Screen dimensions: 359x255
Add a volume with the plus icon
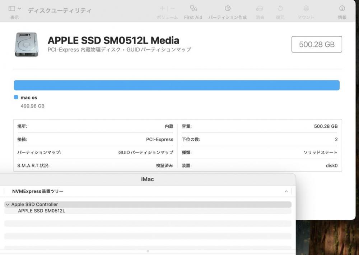tap(162, 9)
